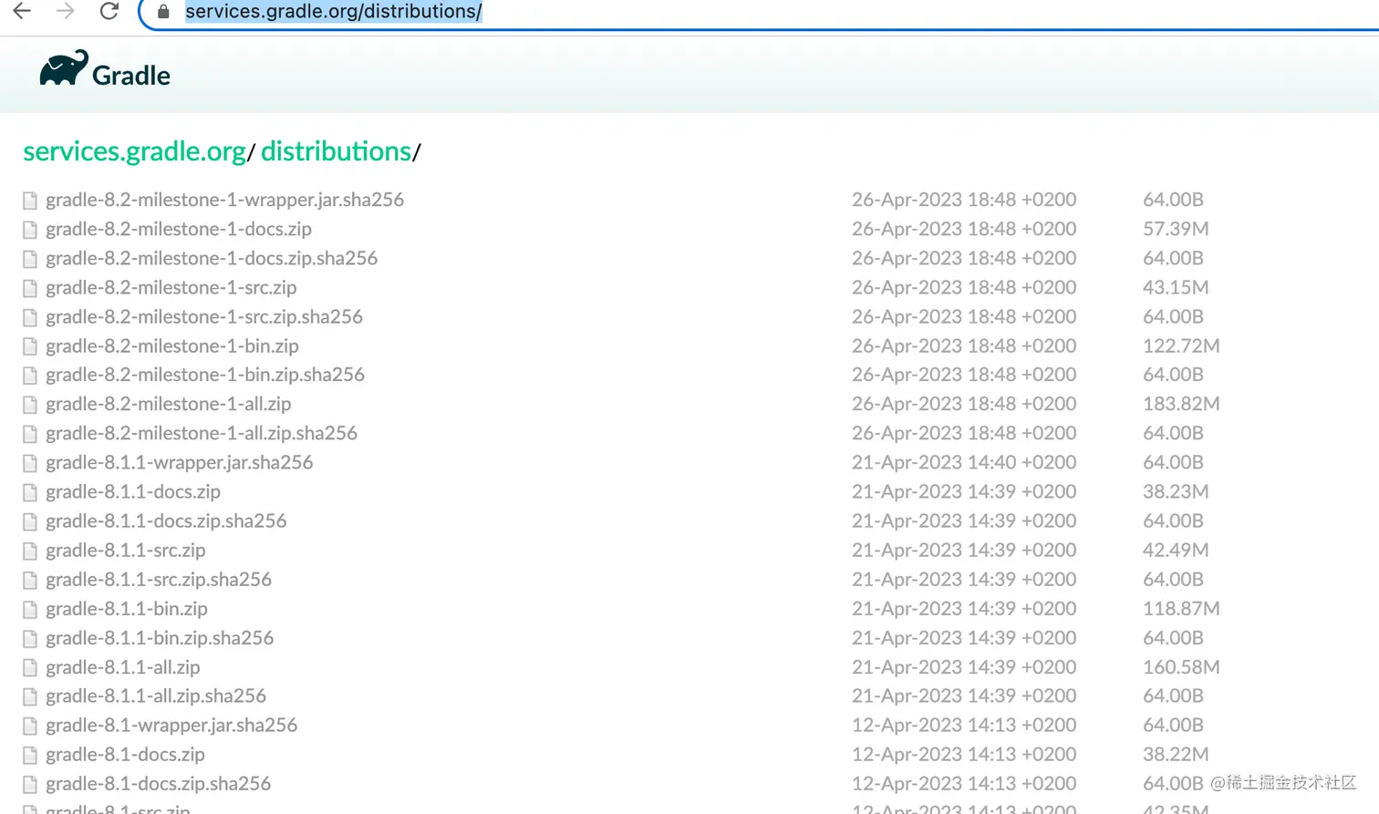
Task: Click file icon beside gradle-8.2-milestone-1-bin.zip
Action: point(30,346)
